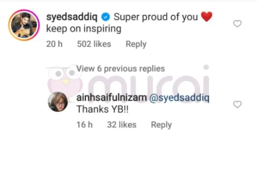Reply to syedsaddiq's comment

point(136,44)
